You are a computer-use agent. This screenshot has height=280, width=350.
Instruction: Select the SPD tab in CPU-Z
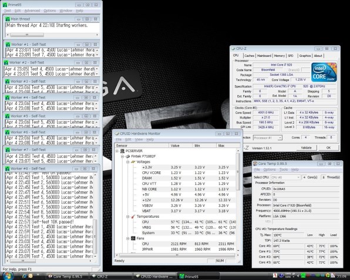pos(291,56)
